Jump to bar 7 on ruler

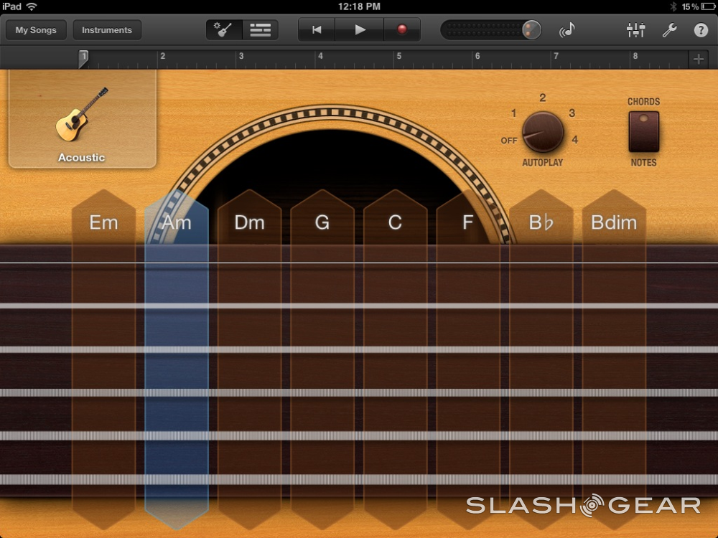[556, 56]
